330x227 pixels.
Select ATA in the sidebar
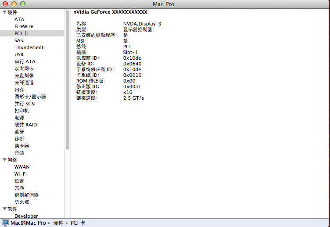point(19,19)
